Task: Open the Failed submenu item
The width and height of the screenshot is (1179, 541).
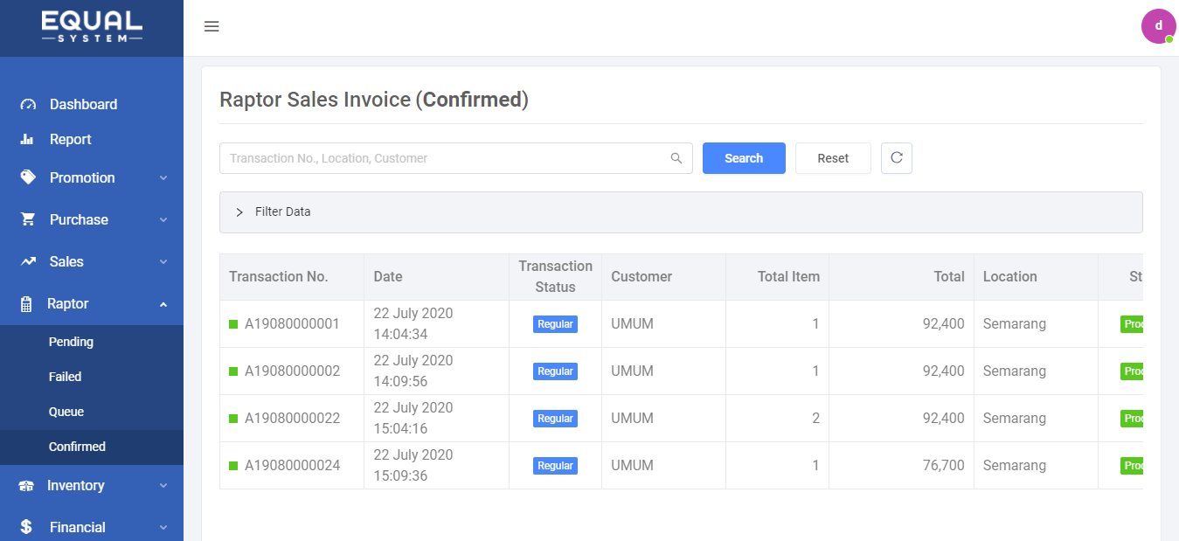Action: (65, 377)
